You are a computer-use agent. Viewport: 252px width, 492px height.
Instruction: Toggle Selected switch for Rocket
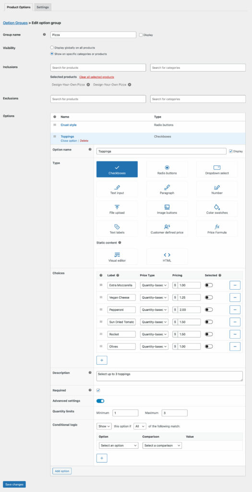click(209, 334)
